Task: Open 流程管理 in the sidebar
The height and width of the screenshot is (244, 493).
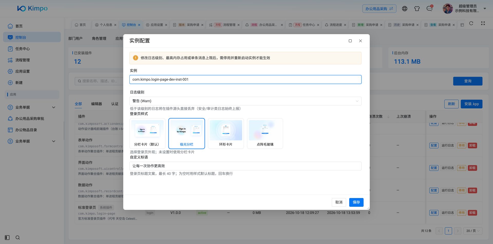Action: pos(32,60)
